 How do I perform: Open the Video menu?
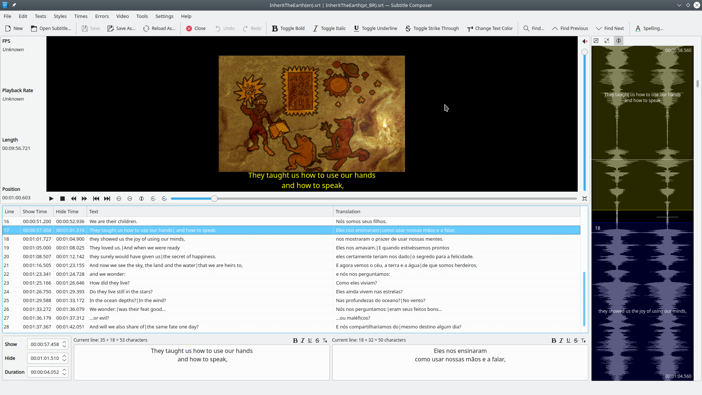tap(122, 16)
